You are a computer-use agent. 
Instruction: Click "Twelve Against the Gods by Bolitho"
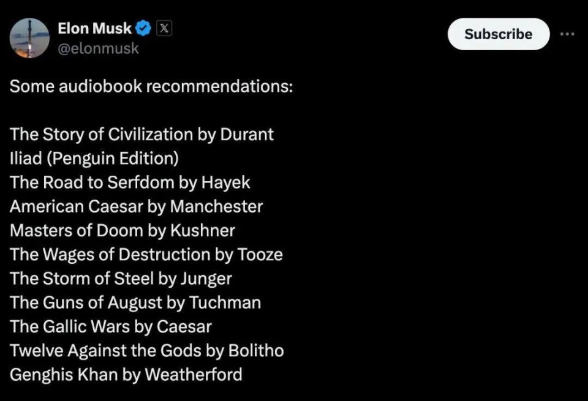(x=146, y=351)
